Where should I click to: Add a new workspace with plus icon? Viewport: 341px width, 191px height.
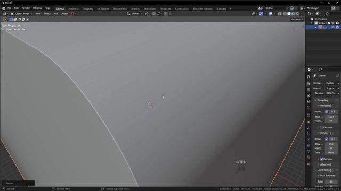click(230, 8)
